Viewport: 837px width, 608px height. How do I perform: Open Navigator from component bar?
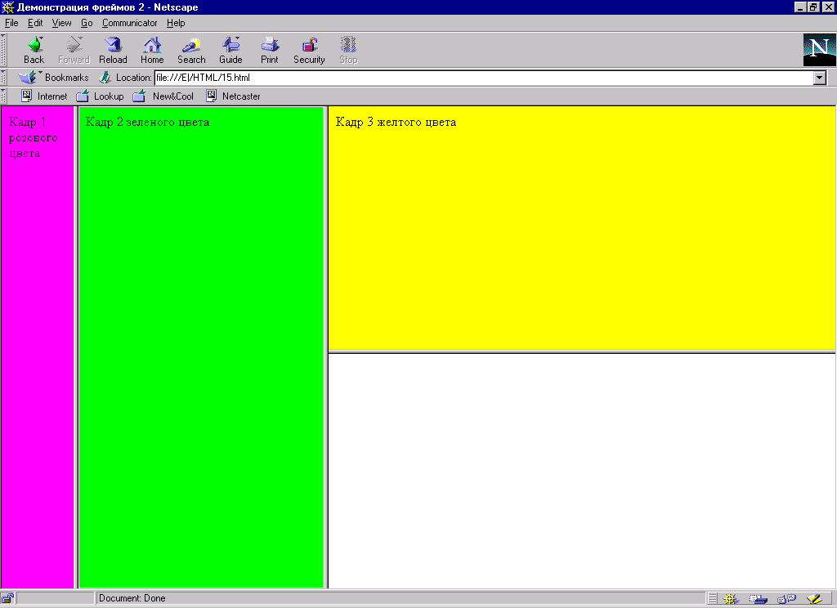pyautogui.click(x=730, y=599)
